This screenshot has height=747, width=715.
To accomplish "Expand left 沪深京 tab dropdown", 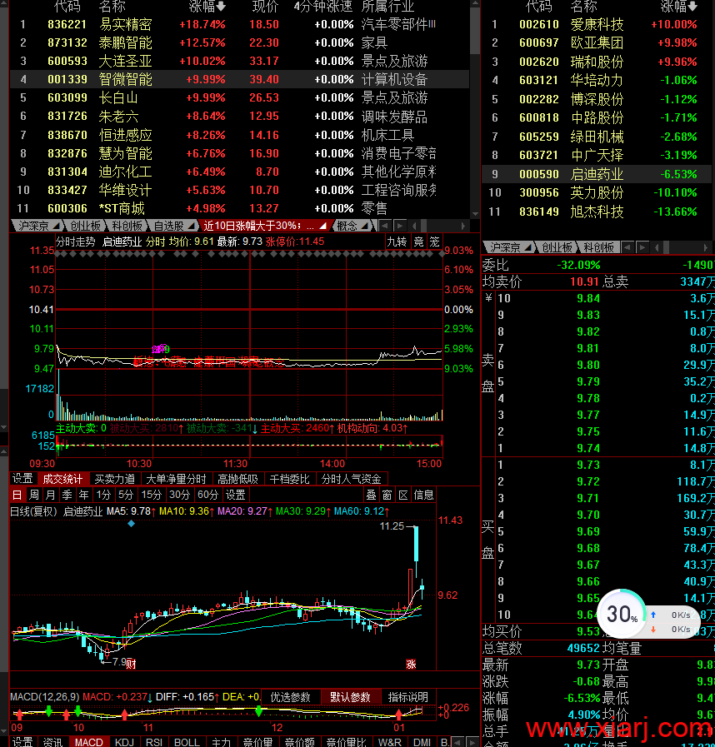I will click(57, 225).
